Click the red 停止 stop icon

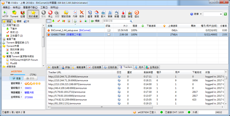coord(50,14)
